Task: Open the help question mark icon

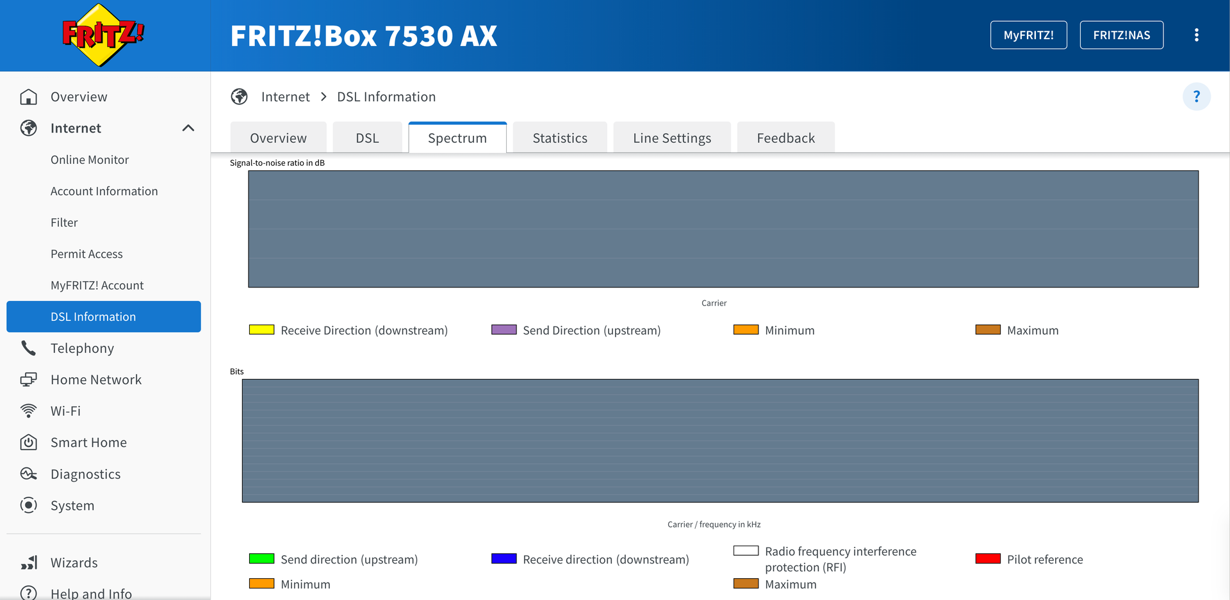Action: (x=1196, y=97)
